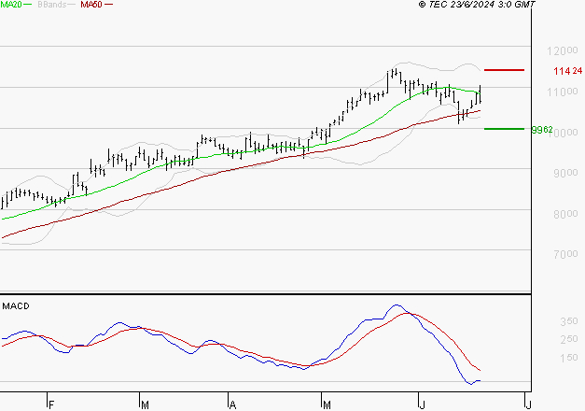Click the 9962 support value in green
585x411 pixels.
click(542, 130)
